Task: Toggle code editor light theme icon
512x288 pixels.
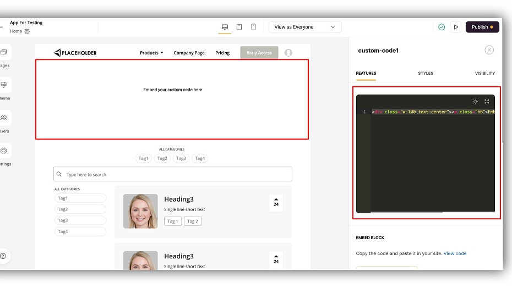Action: point(476,102)
